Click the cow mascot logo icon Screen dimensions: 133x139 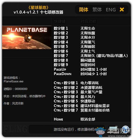[x=101, y=132]
